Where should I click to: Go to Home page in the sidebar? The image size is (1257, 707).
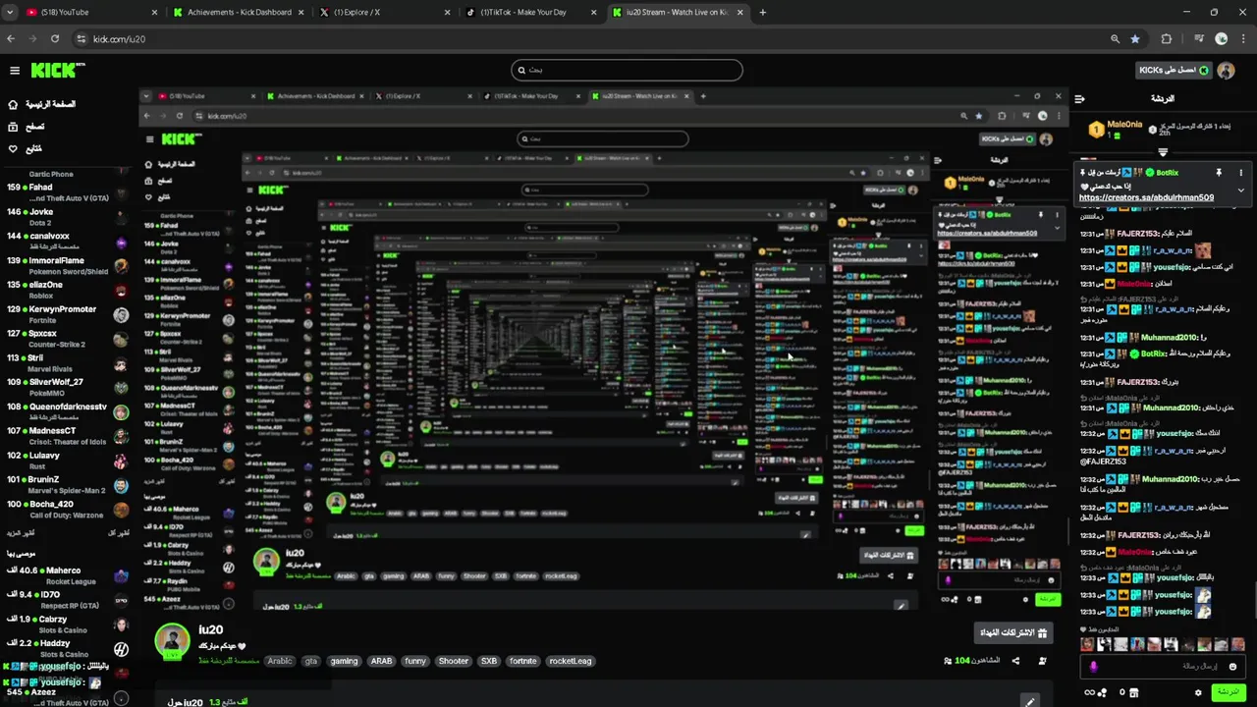41,104
